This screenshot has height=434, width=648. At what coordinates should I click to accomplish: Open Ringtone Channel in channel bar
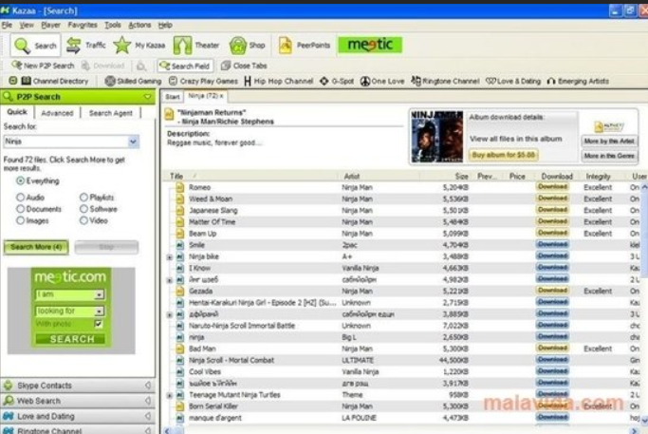(x=446, y=81)
